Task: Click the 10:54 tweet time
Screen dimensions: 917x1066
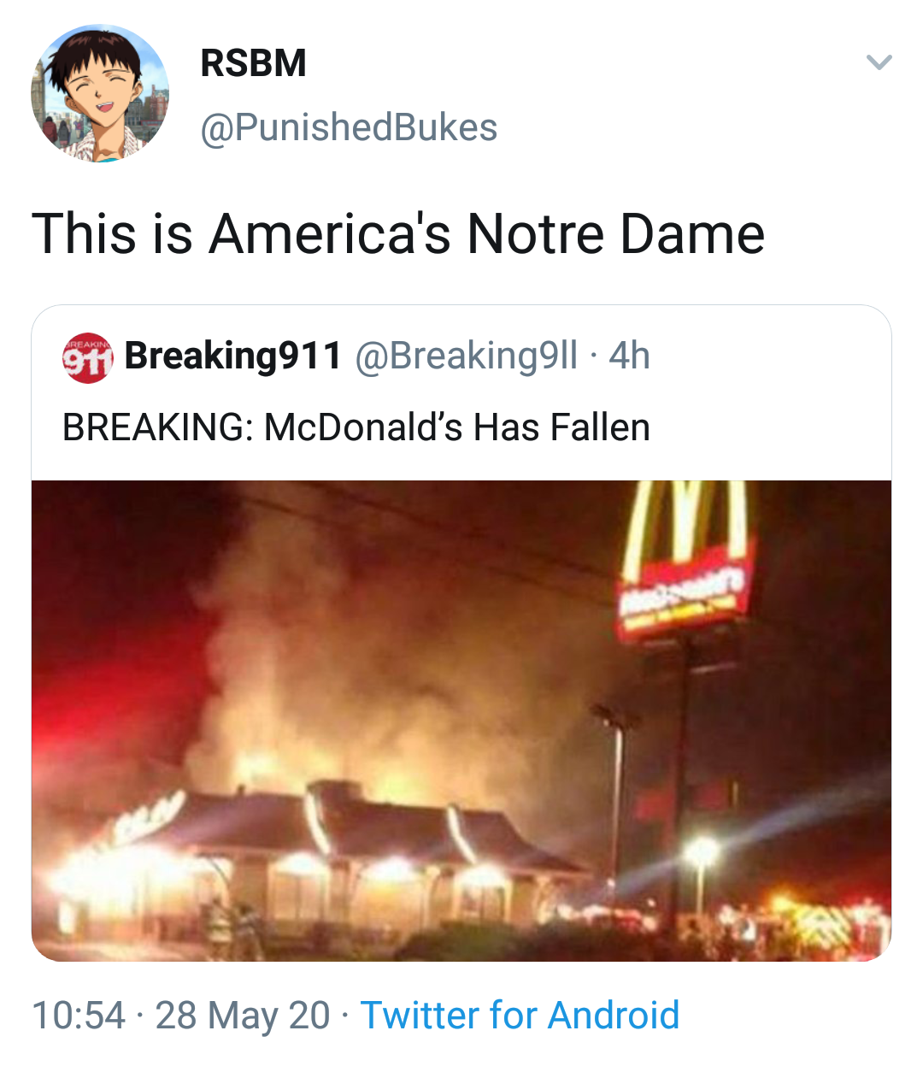Action: point(79,1016)
